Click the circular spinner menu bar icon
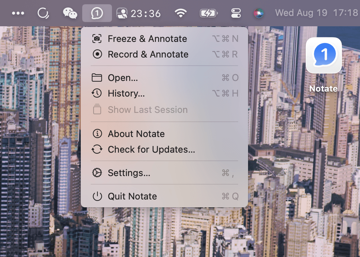 [43, 13]
